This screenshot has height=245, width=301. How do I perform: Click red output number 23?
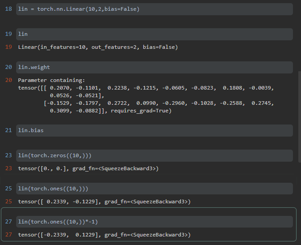9,168
